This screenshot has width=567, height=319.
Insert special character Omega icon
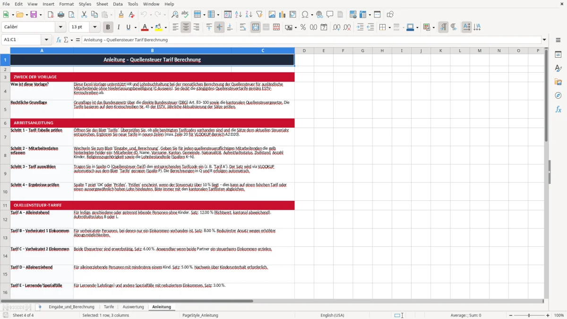point(305,15)
